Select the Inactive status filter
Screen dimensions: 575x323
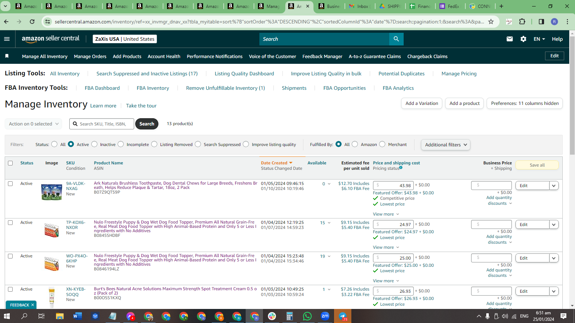click(95, 144)
